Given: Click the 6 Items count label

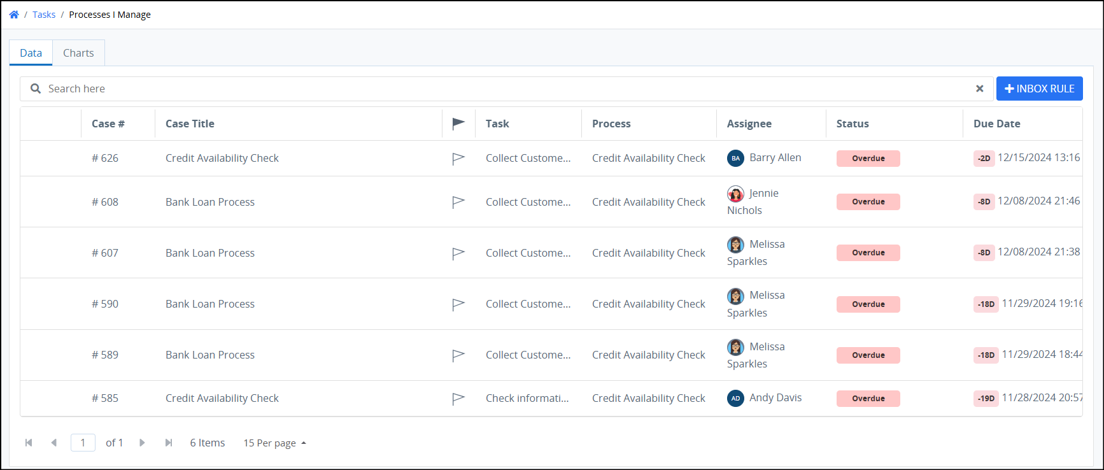Looking at the screenshot, I should (x=208, y=443).
